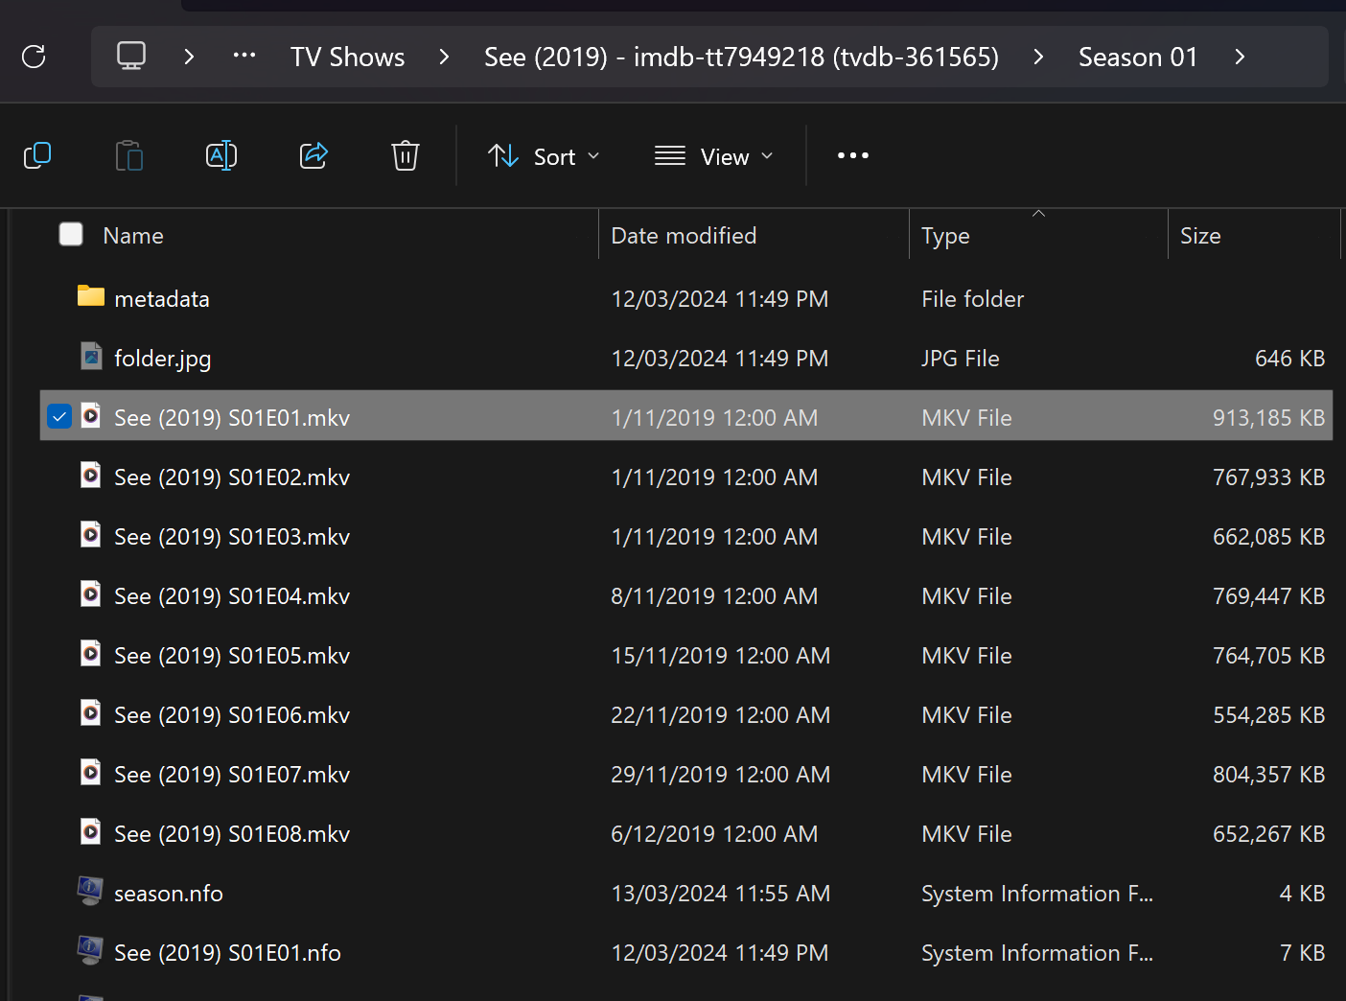Uncheck the See (2019) S01E01.mkv checkbox
The width and height of the screenshot is (1346, 1001).
coord(59,417)
